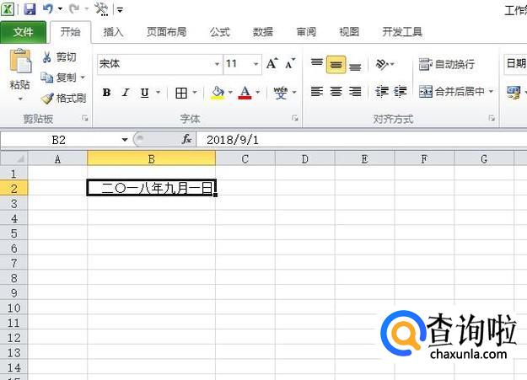This screenshot has width=527, height=380.
Task: Open the Formulas (公式) tab
Action: (219, 32)
